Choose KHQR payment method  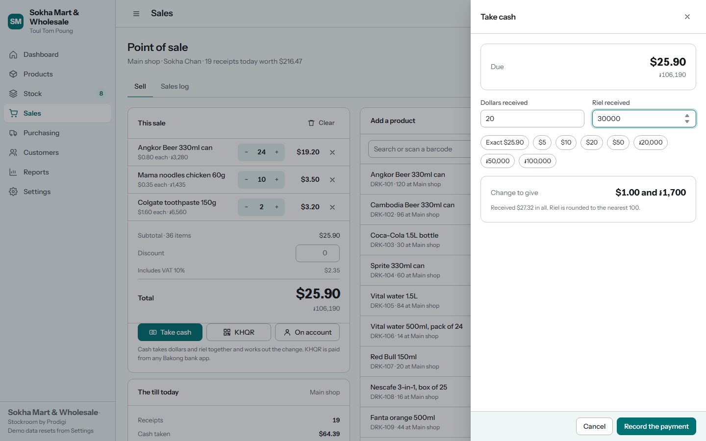(239, 332)
